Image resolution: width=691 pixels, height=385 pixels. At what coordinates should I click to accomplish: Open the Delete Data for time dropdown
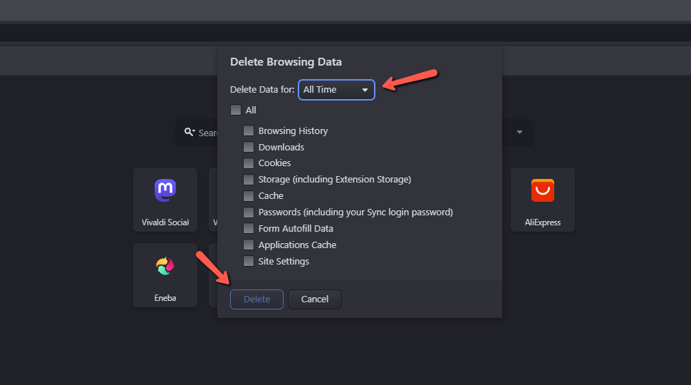tap(336, 90)
